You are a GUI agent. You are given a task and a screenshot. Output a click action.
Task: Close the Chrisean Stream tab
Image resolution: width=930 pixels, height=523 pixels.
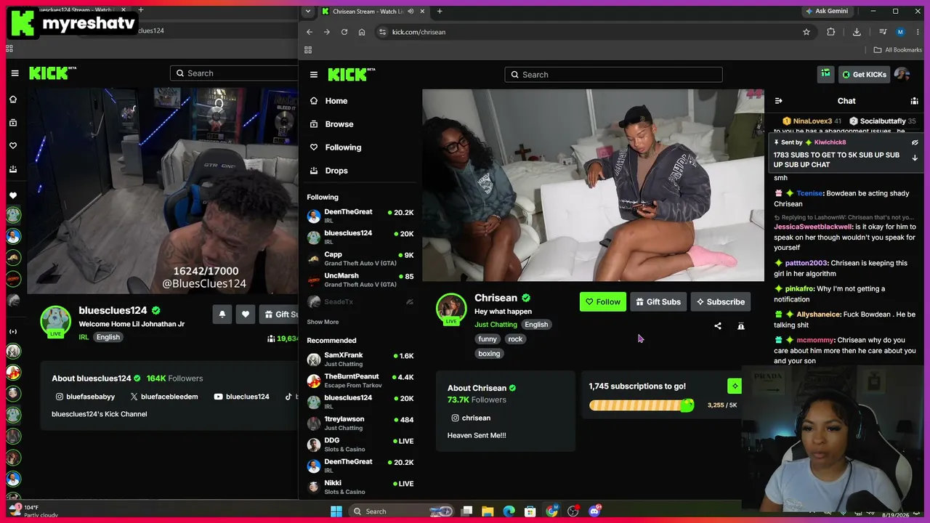[x=423, y=12]
